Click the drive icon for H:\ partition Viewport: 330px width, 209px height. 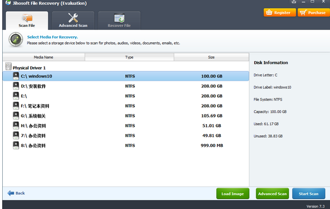16,125
